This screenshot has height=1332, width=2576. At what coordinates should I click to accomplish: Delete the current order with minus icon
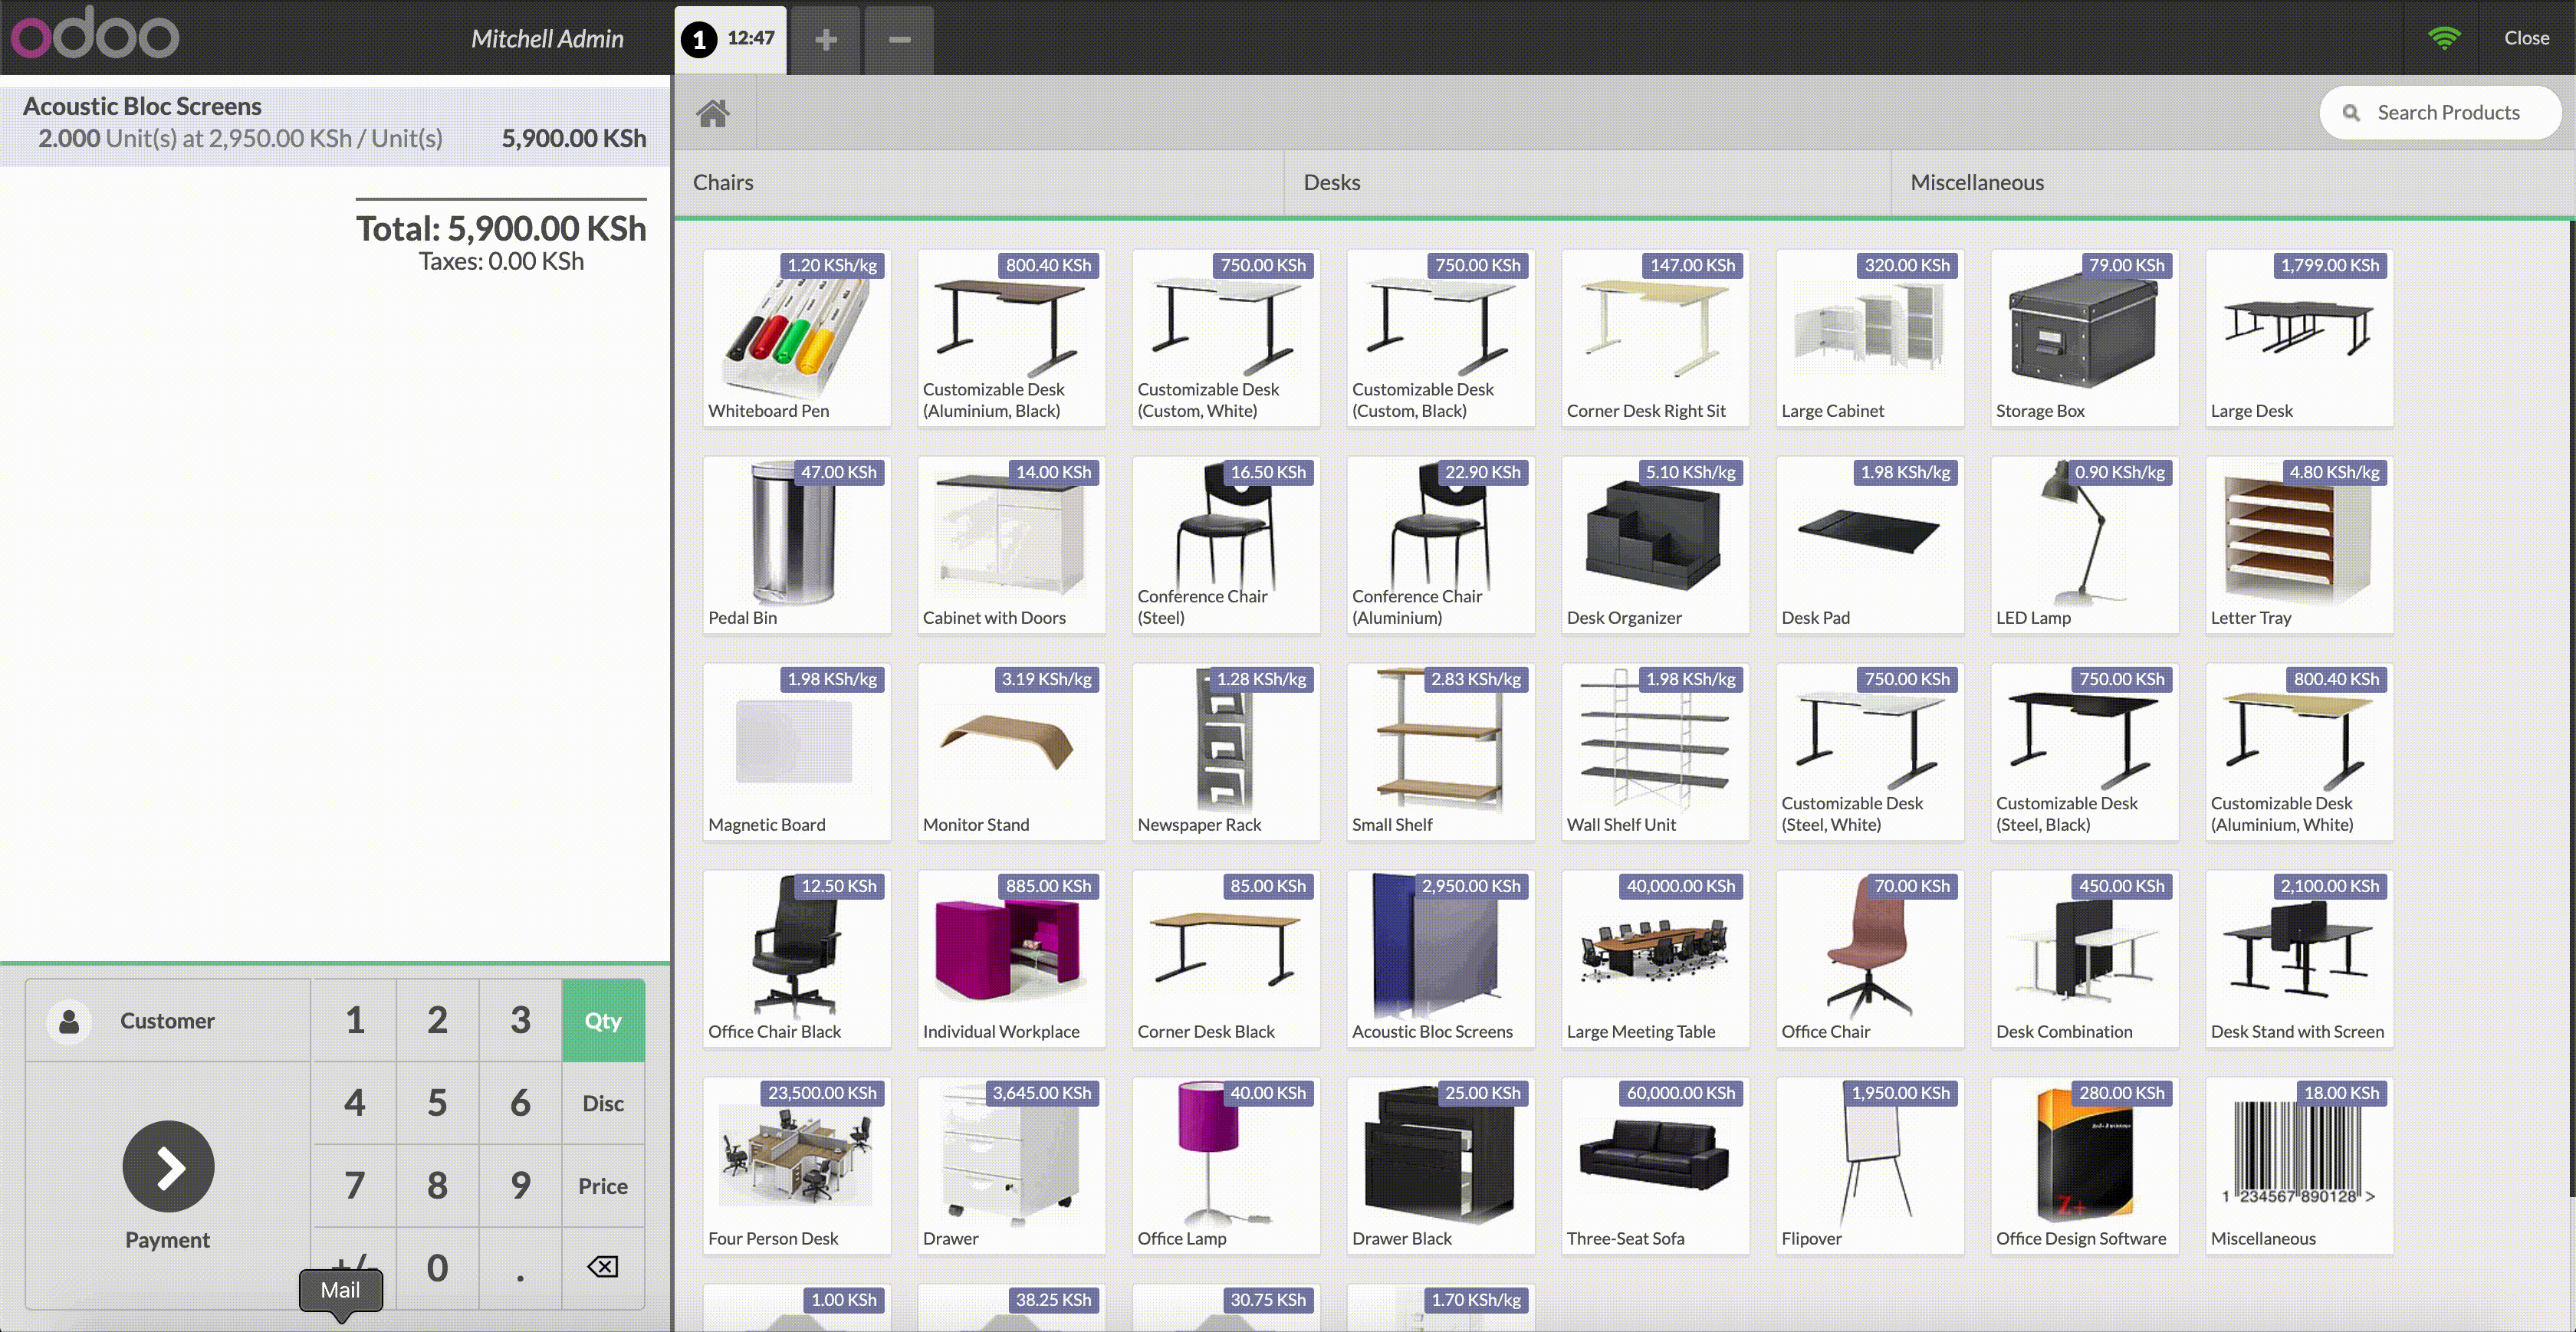point(899,39)
